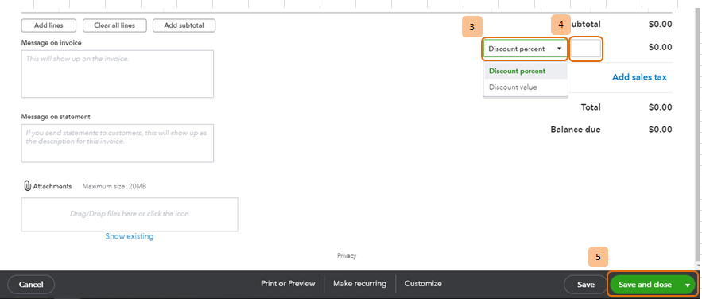Click the Clear all lines button

114,25
